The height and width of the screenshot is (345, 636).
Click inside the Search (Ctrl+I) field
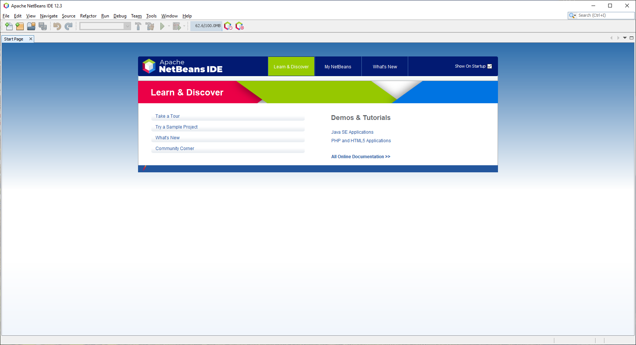(x=605, y=16)
